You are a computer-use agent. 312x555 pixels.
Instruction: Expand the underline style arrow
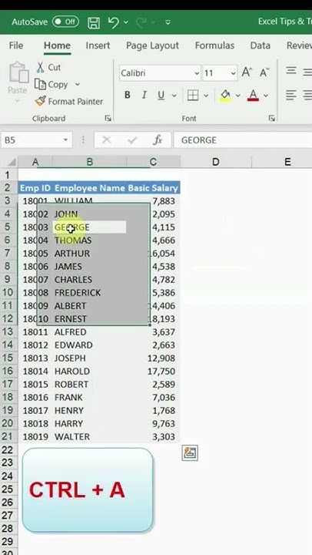pyautogui.click(x=174, y=96)
